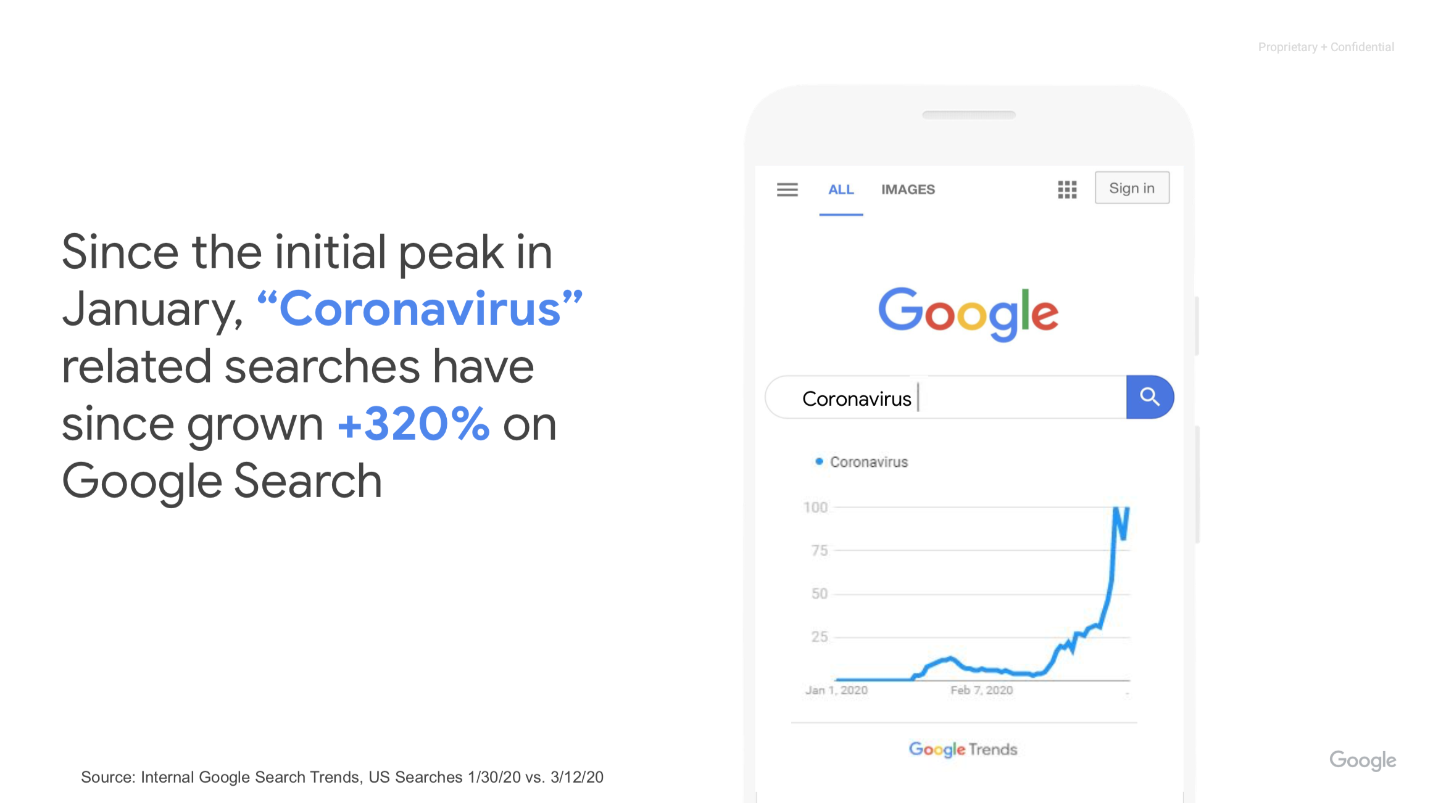Click the Coronavirus legend blue dot
The height and width of the screenshot is (803, 1433).
pos(819,461)
